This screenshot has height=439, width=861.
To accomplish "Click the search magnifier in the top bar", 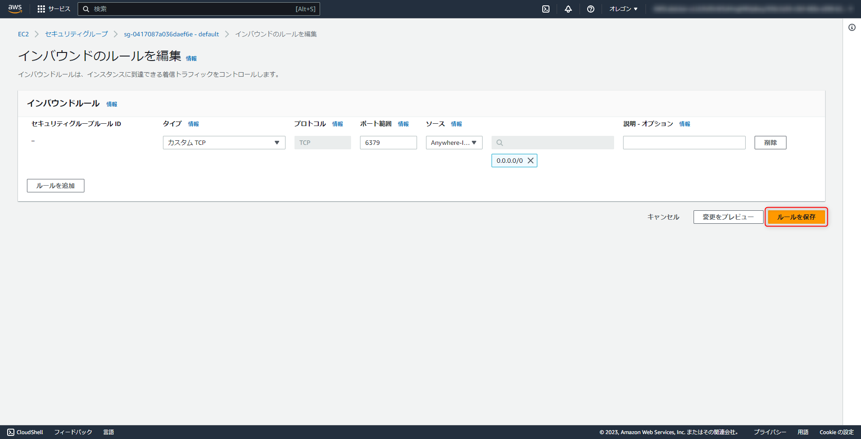I will tap(86, 9).
